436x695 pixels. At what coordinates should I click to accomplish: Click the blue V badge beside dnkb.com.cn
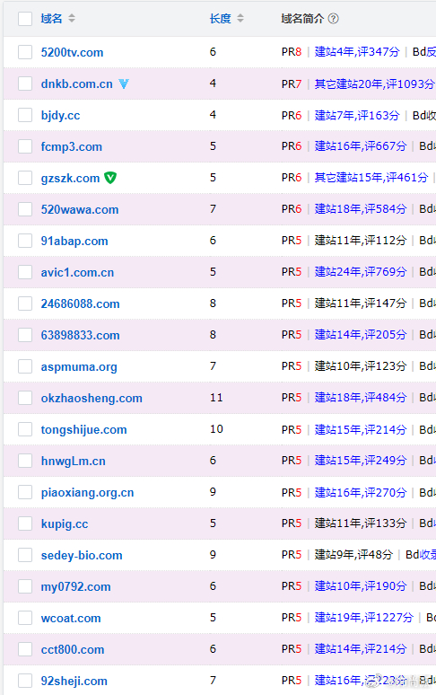124,84
